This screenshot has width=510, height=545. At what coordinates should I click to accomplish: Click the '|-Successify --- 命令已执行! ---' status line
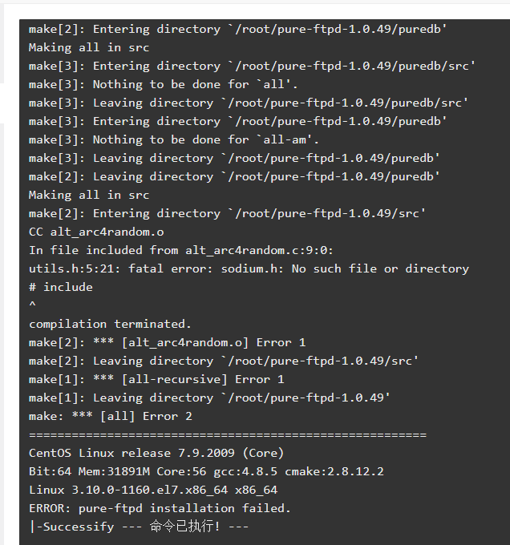tap(139, 527)
